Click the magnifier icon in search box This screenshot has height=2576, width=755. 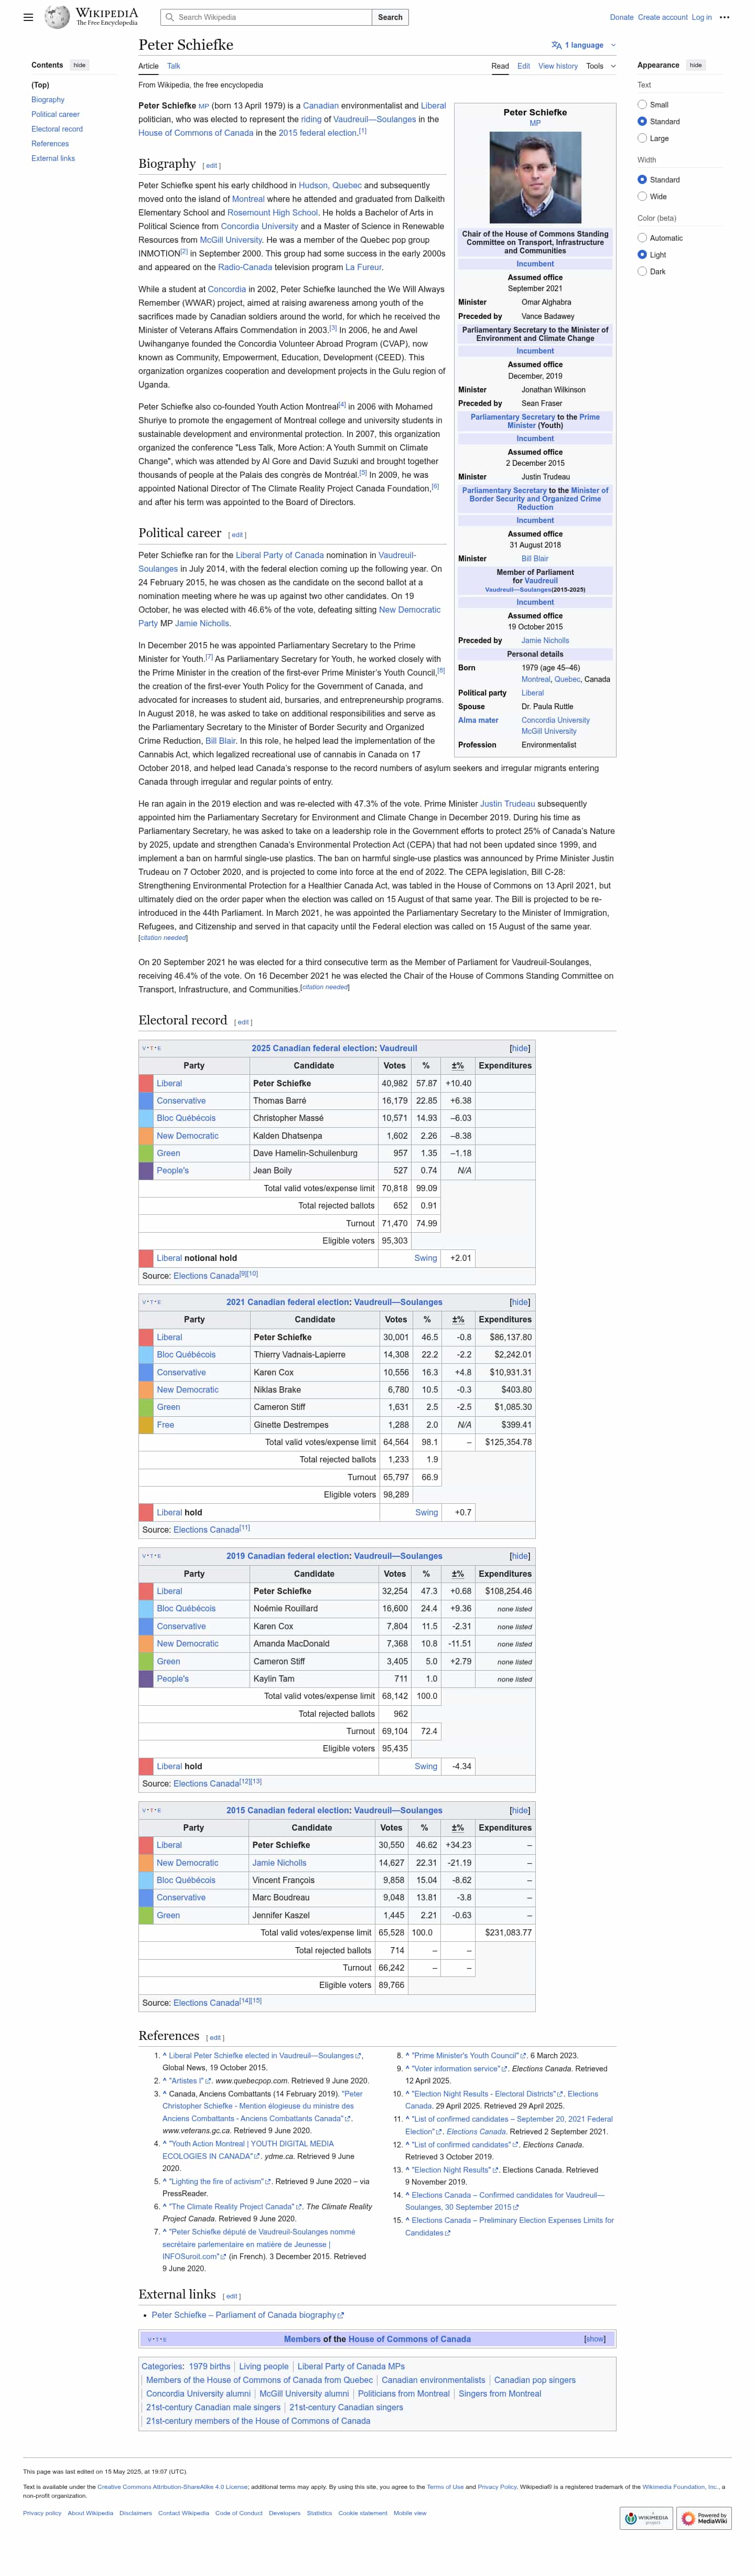tap(170, 17)
